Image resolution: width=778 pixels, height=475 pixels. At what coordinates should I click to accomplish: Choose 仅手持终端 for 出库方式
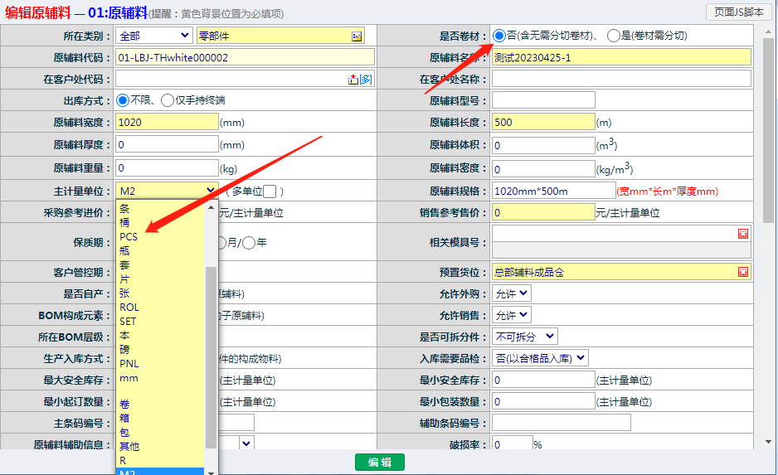pyautogui.click(x=167, y=100)
